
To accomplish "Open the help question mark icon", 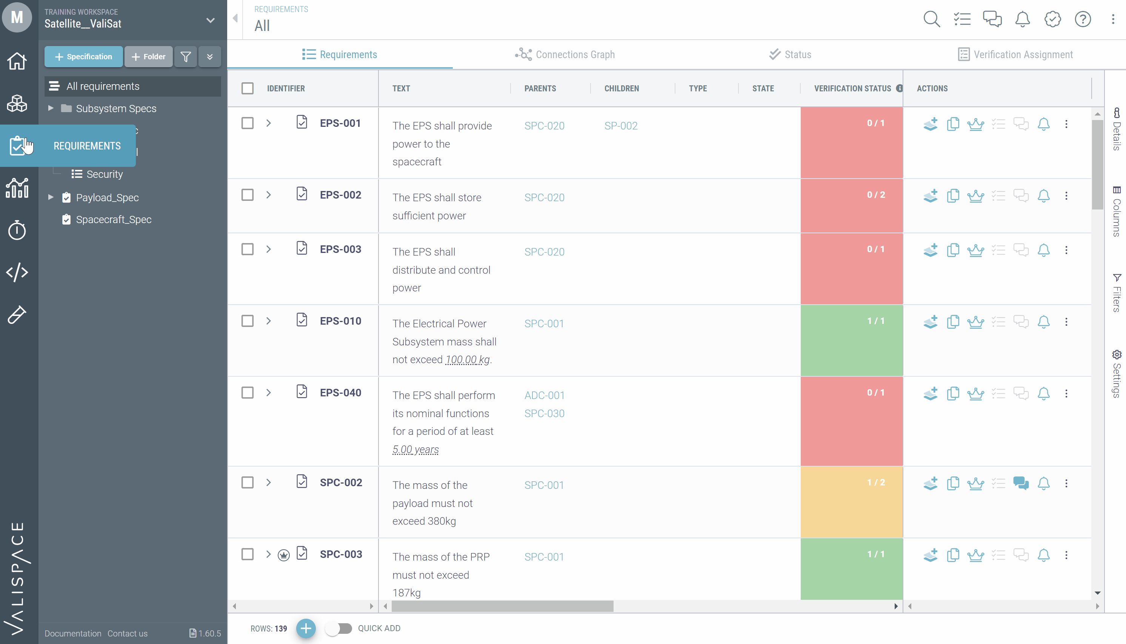I will (1083, 19).
